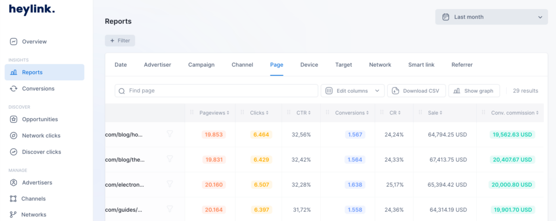Click the calendar icon in date selector
The image size is (556, 221).
pyautogui.click(x=446, y=17)
